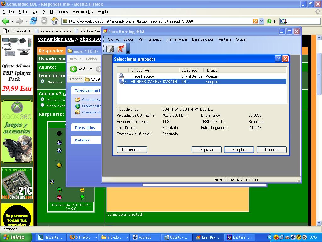
Task: Click the Expulsar button
Action: click(207, 150)
